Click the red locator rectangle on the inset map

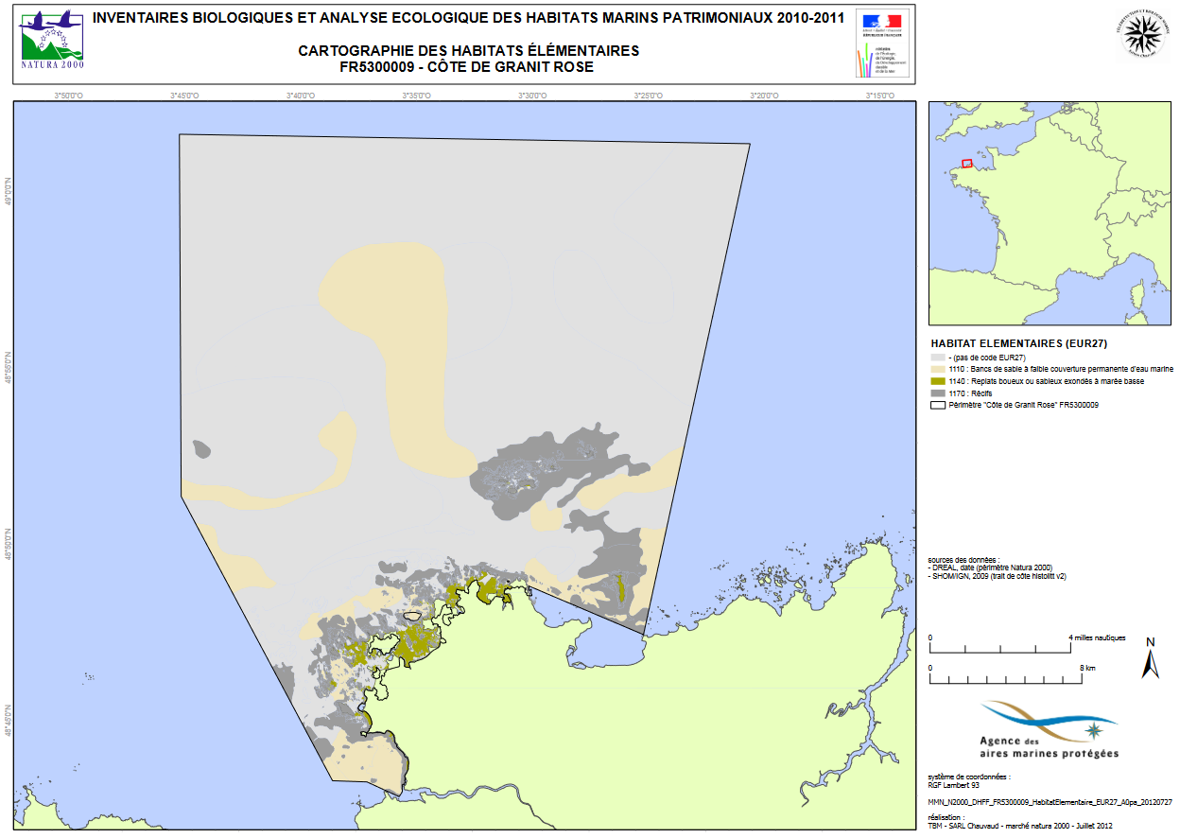coord(967,164)
